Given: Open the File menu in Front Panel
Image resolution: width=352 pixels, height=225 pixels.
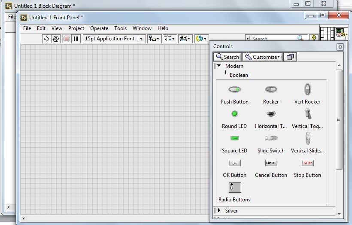Looking at the screenshot, I should click(x=27, y=28).
